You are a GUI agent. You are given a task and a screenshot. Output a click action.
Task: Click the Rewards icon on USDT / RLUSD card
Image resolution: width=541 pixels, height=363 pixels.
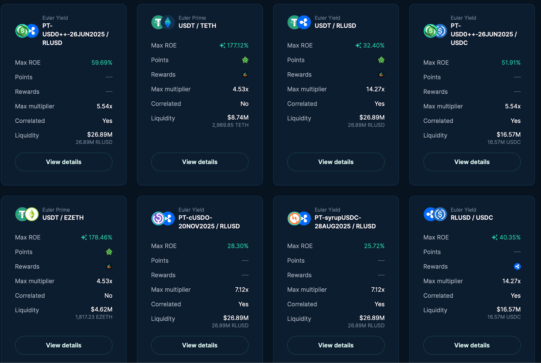381,75
